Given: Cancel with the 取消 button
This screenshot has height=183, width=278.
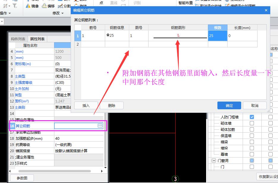Looking at the screenshot, I should (x=255, y=105).
